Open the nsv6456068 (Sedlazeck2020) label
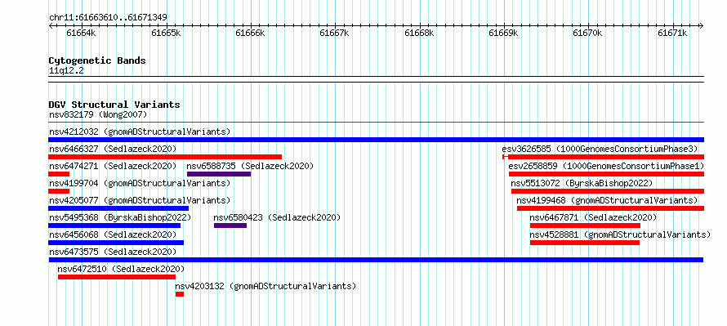This screenshot has height=326, width=727. pyautogui.click(x=113, y=234)
